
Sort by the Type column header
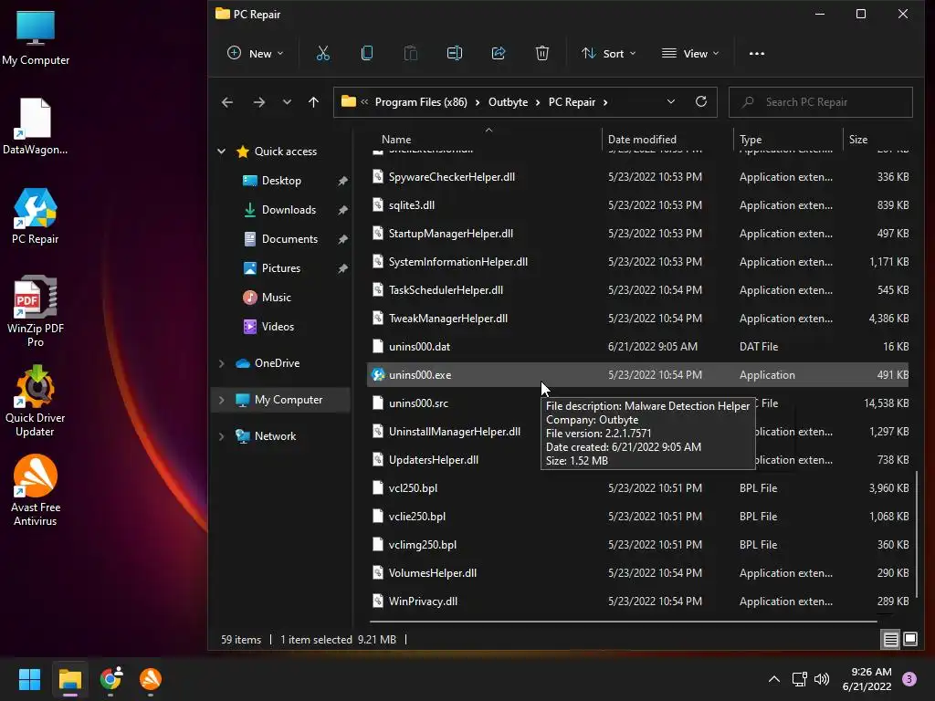[x=788, y=140]
